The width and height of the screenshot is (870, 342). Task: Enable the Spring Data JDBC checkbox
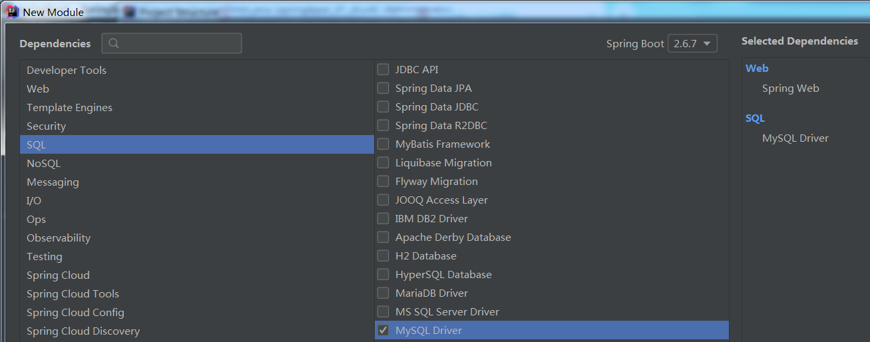tap(383, 106)
